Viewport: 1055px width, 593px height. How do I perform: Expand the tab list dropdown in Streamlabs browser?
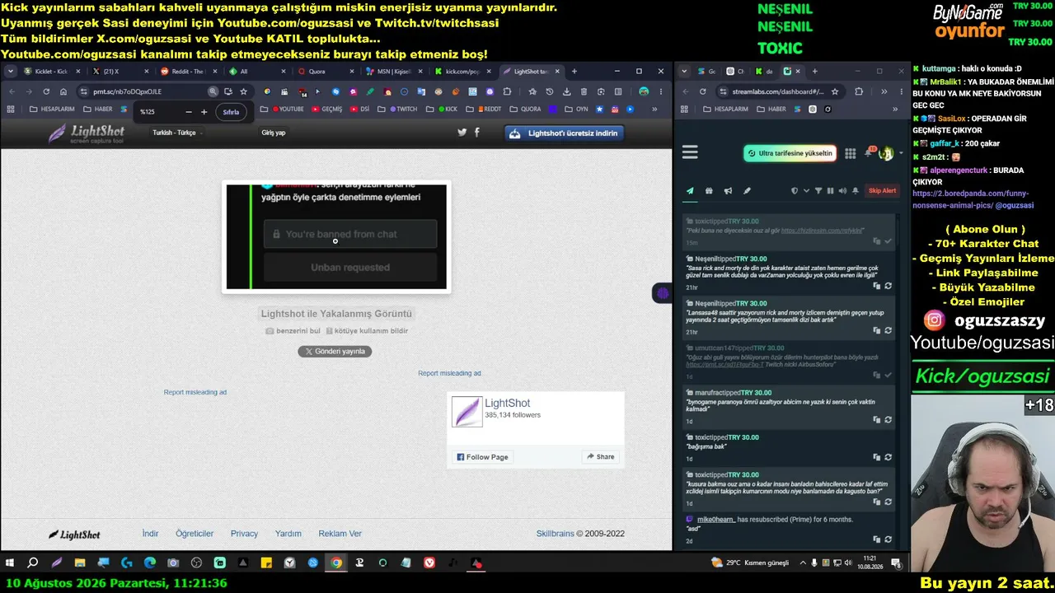[683, 72]
